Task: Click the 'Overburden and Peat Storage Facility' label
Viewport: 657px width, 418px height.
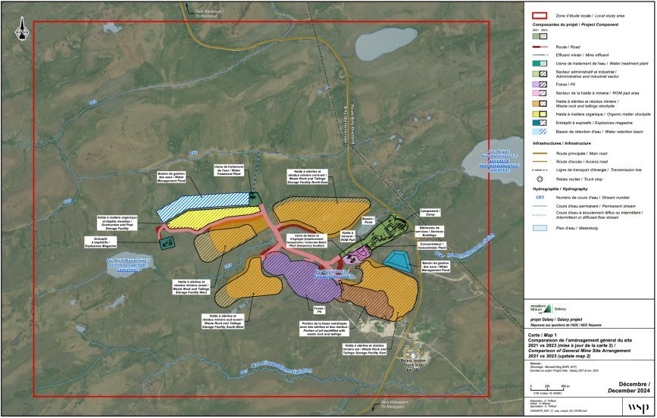Action: tap(117, 223)
